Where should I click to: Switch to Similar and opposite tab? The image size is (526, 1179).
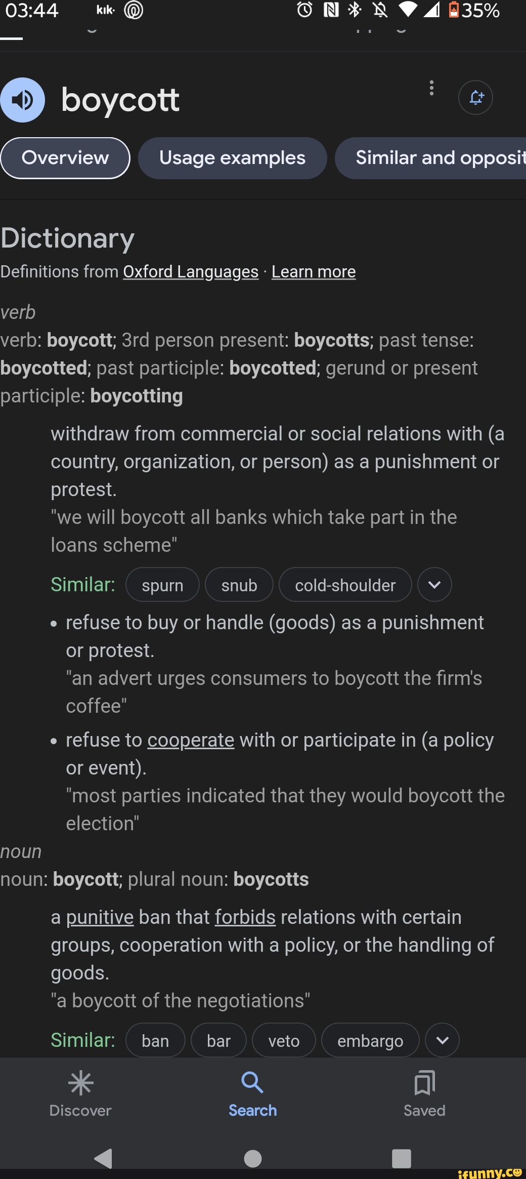(435, 158)
